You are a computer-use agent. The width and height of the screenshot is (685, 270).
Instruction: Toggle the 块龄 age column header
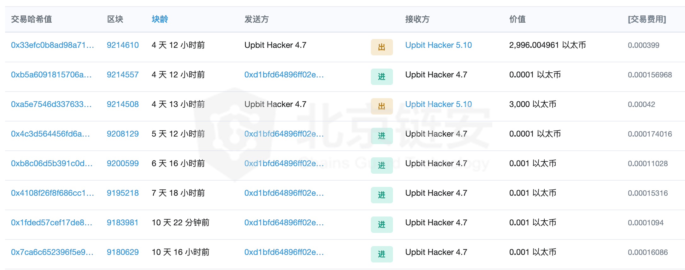(160, 19)
